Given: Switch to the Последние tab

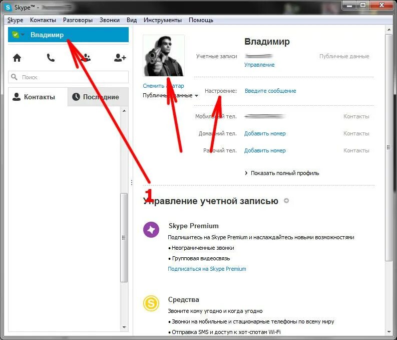Looking at the screenshot, I should click(x=98, y=97).
